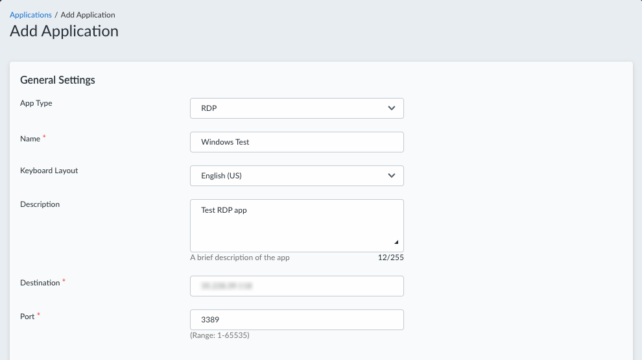
Task: Click the Port required field label
Action: point(29,317)
